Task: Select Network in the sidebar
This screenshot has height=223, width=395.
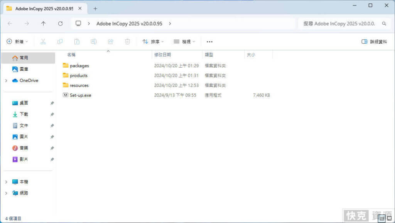Action: [x=20, y=193]
